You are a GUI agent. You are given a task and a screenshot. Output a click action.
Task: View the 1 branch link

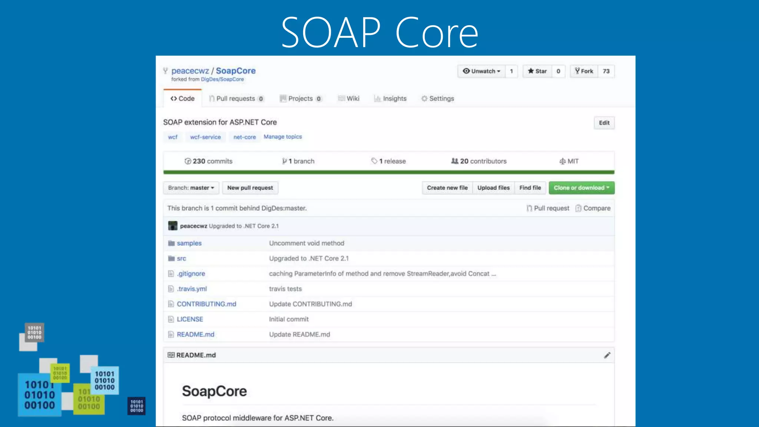click(298, 161)
